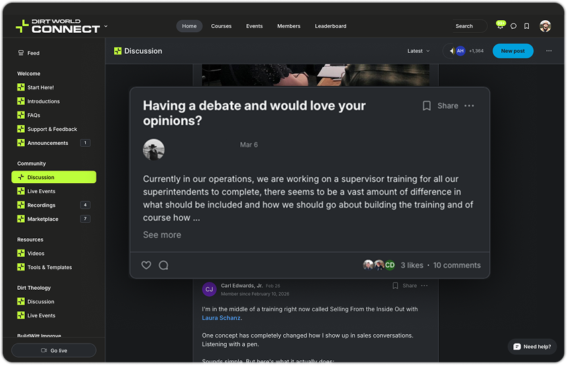The height and width of the screenshot is (365, 567).
Task: Expand the Latest sort dropdown
Action: pos(419,51)
